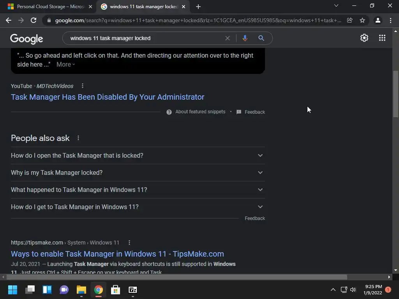Image resolution: width=399 pixels, height=299 pixels.
Task: Open options for the tipsmake.com result
Action: click(x=129, y=243)
